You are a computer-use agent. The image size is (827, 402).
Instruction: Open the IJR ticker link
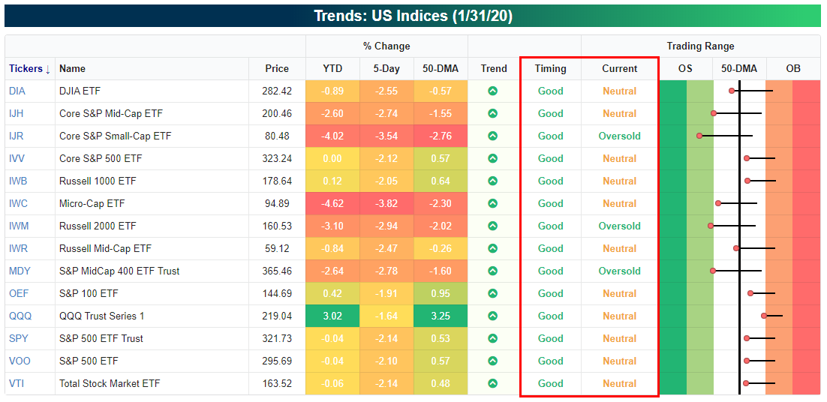click(x=17, y=136)
